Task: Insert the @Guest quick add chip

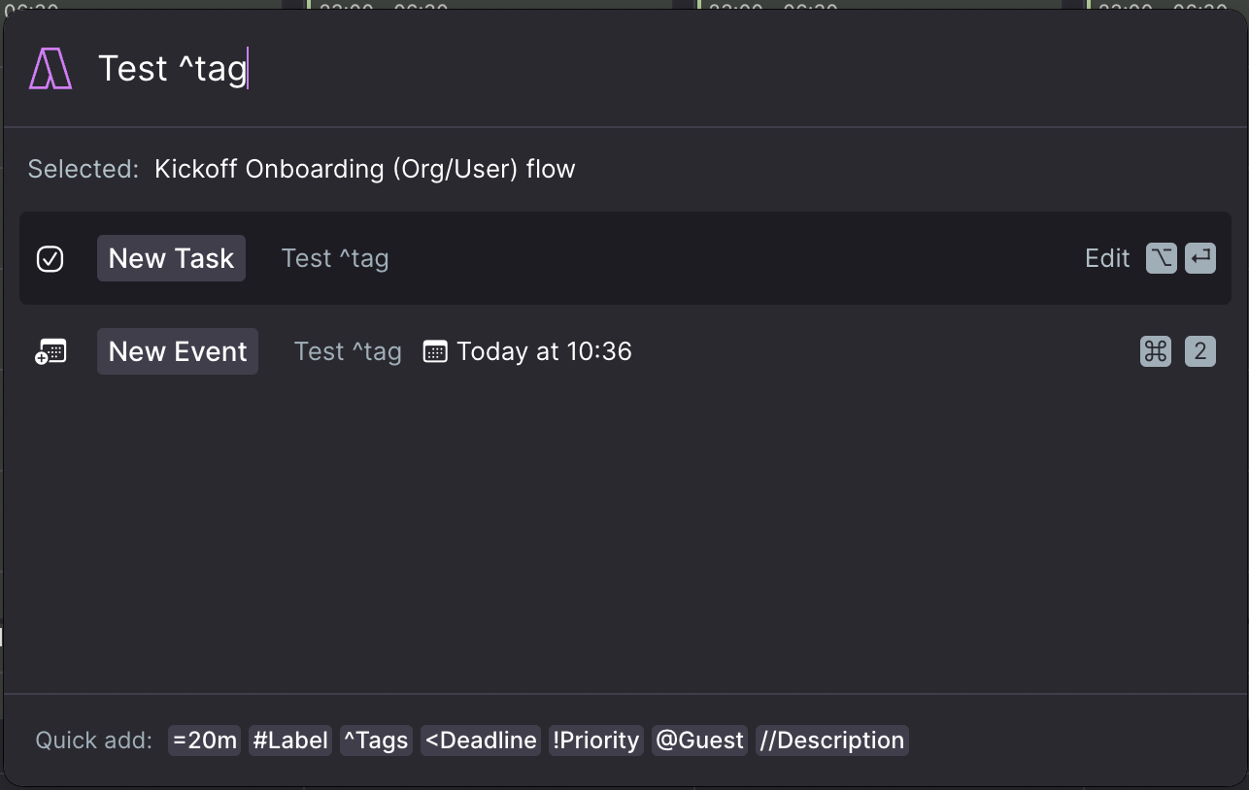Action: pyautogui.click(x=699, y=741)
